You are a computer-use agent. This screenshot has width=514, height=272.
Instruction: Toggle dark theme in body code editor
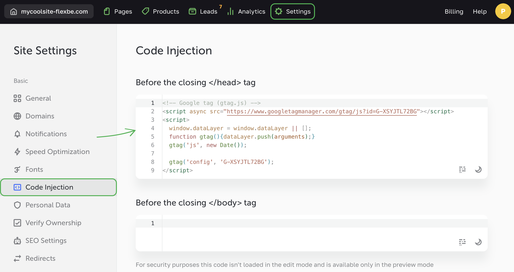click(x=478, y=242)
